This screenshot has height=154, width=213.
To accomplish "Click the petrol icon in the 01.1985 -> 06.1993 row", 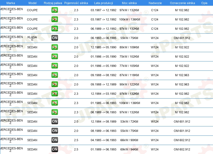I will pyautogui.click(x=54, y=103).
